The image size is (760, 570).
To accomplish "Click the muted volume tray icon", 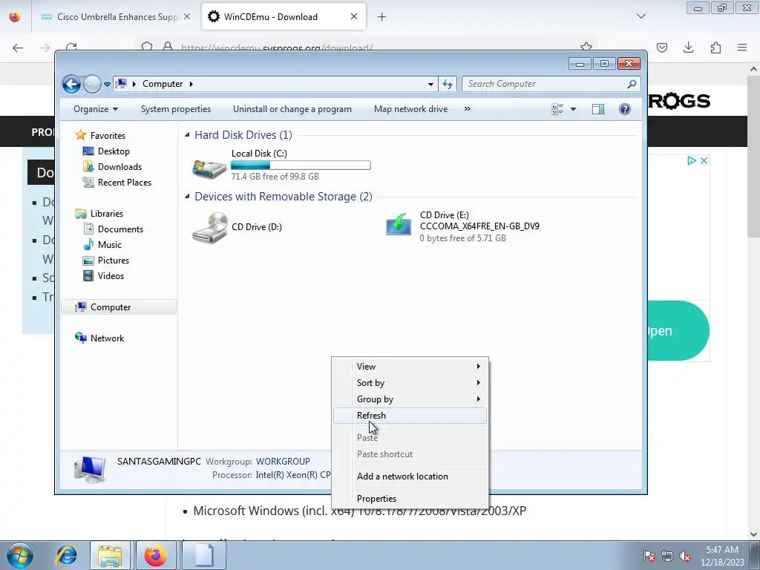I will pyautogui.click(x=685, y=555).
